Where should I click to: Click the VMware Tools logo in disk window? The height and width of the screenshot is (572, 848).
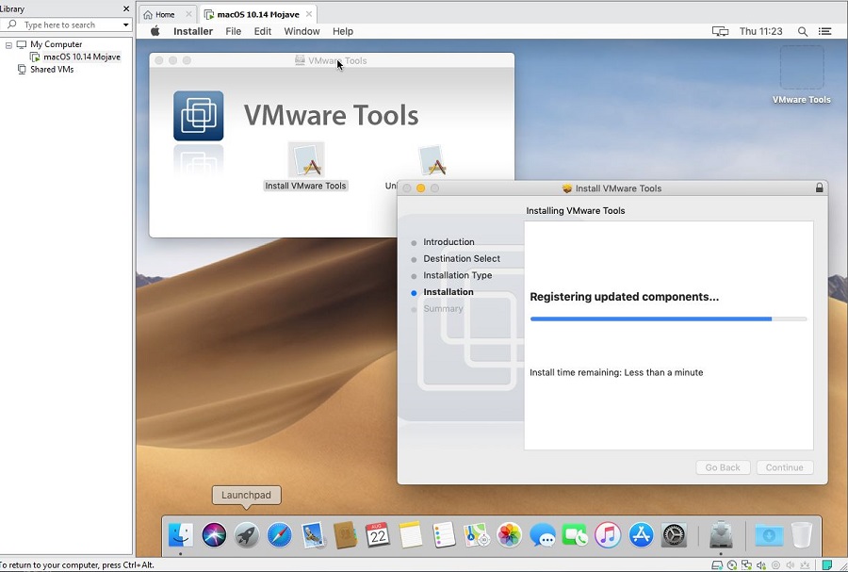click(199, 116)
